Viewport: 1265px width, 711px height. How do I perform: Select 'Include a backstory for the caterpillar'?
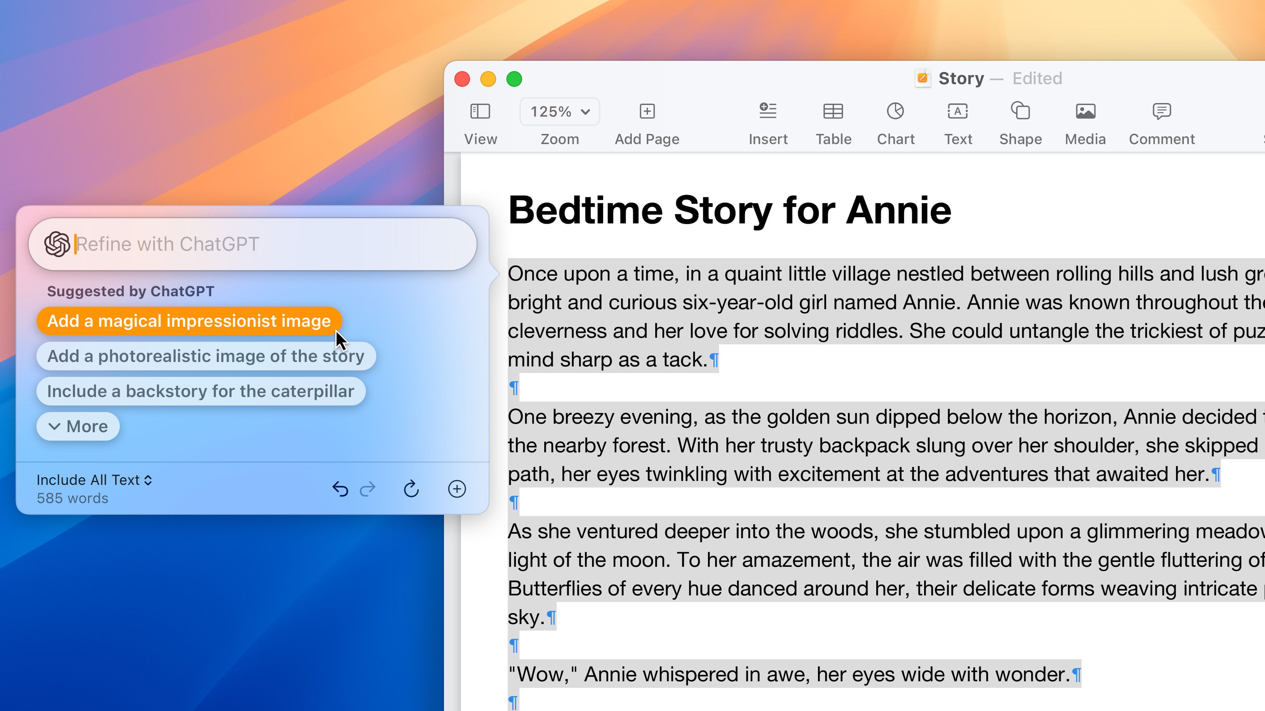[201, 391]
